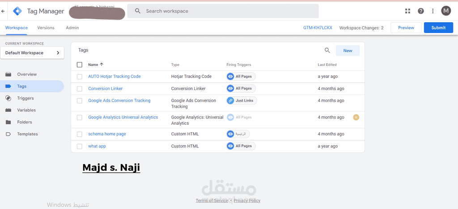Click faded eye icon on Universal Analytics trigger
Viewport: 458px width, 209px height.
pos(230,117)
